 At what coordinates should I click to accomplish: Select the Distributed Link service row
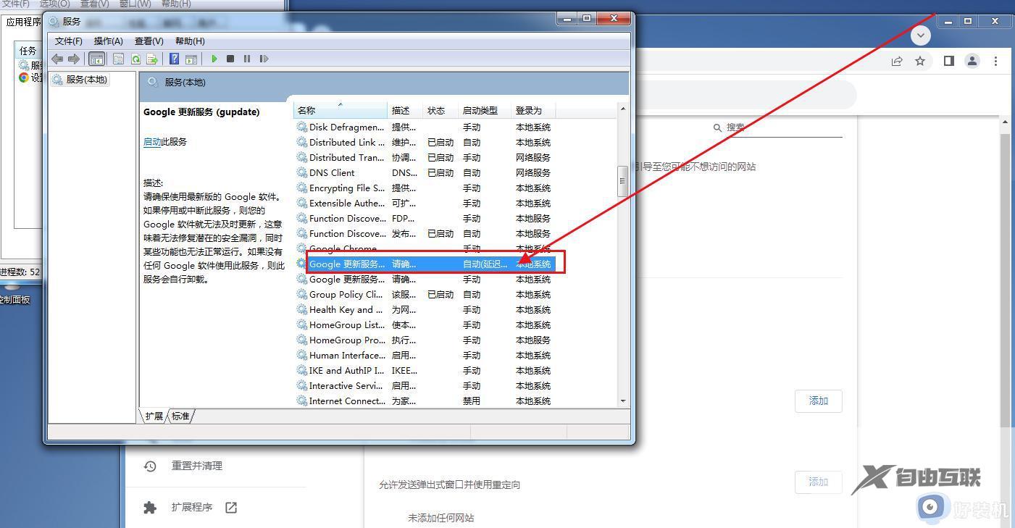point(425,143)
